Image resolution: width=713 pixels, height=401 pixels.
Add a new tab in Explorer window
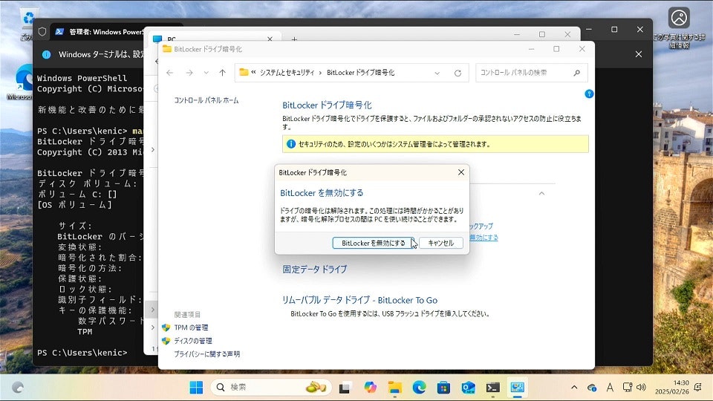coord(294,39)
